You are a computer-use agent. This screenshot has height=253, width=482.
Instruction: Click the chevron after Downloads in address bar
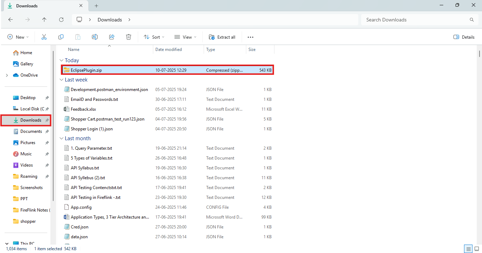click(x=129, y=20)
